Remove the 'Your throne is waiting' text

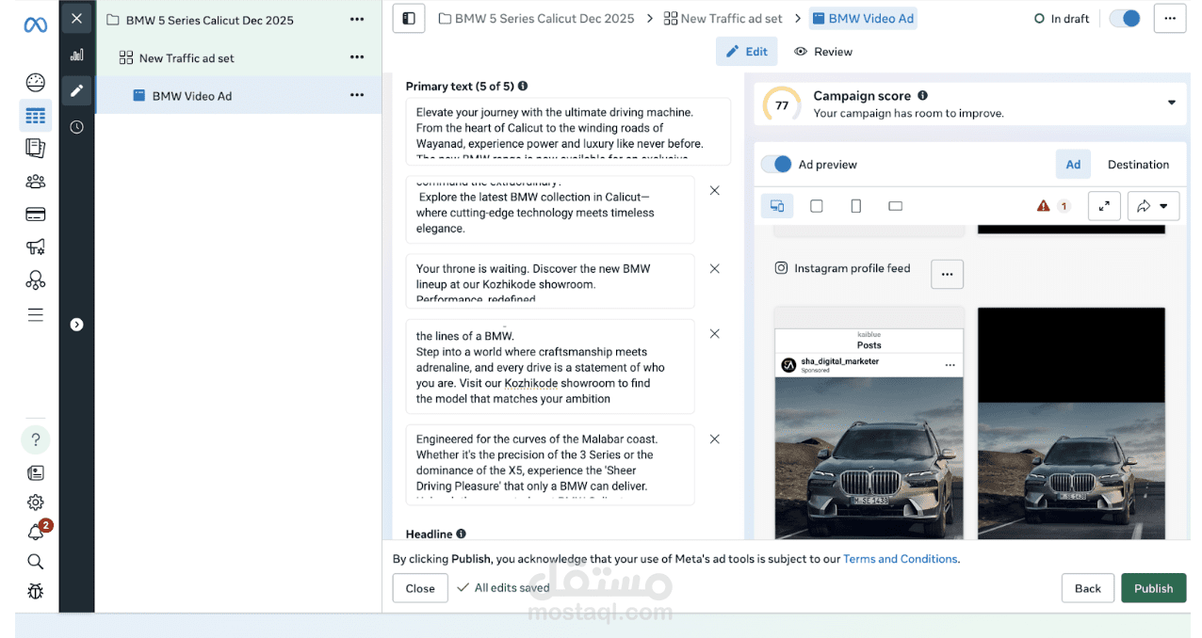(714, 268)
